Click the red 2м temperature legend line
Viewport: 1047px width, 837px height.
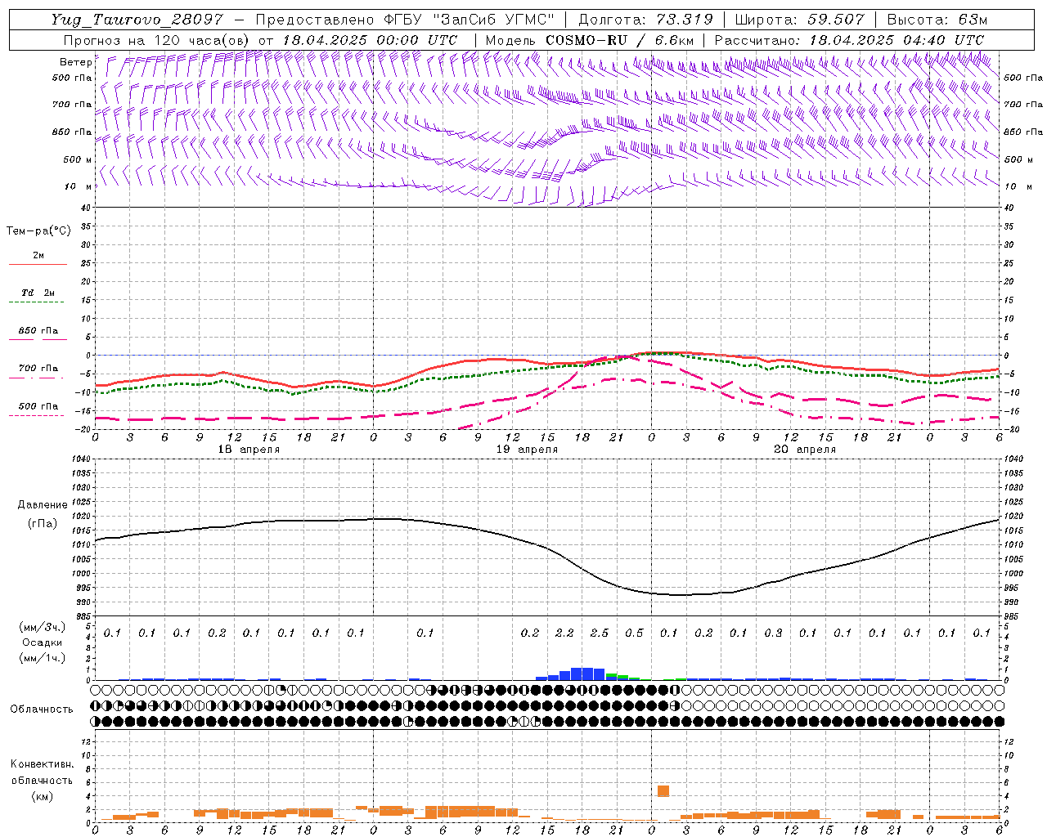tap(38, 264)
